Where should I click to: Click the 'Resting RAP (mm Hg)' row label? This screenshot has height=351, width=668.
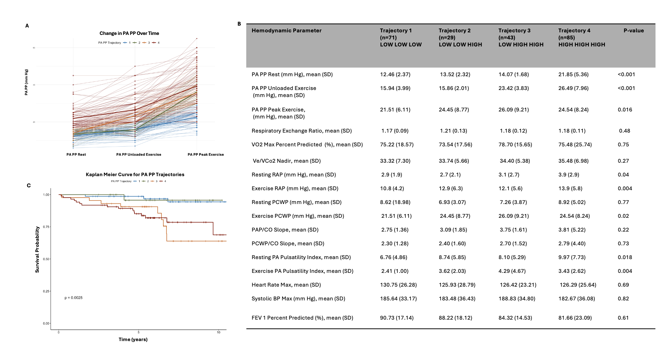pos(293,175)
